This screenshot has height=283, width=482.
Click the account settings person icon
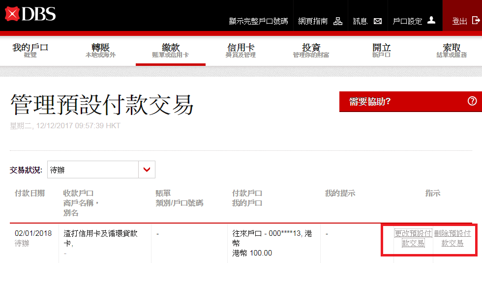431,21
